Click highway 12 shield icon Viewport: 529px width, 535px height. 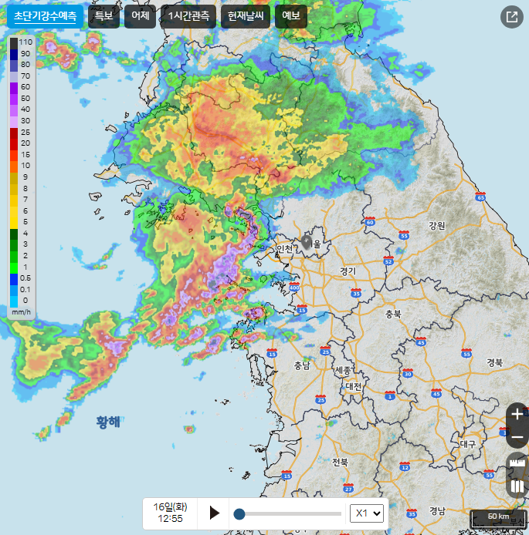[405, 466]
